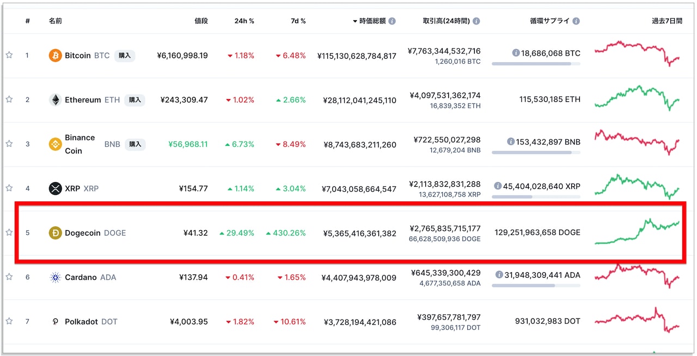
Task: Sort by the 循環サプライ column header
Action: tap(549, 21)
